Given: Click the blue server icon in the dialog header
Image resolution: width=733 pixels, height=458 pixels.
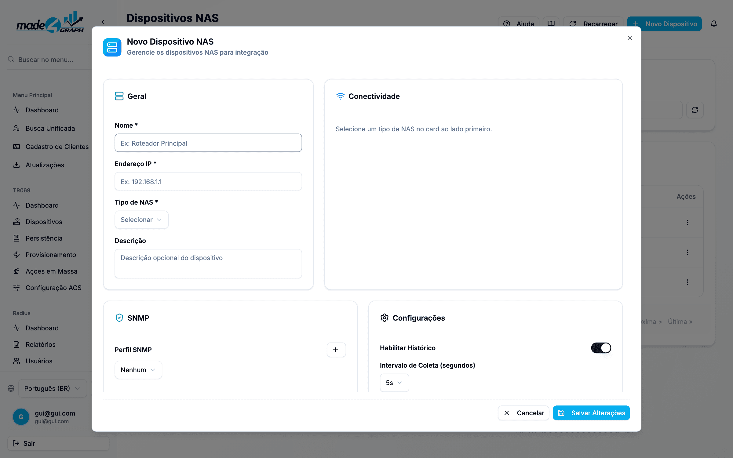Looking at the screenshot, I should click(112, 47).
